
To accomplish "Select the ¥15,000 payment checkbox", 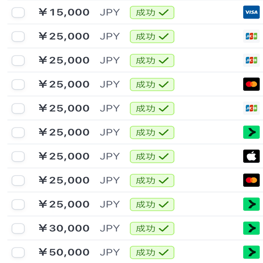I will click(x=18, y=12).
